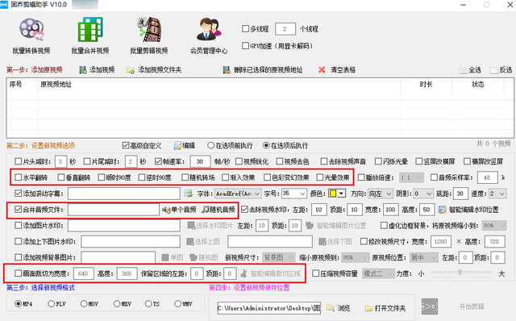Open 速度 speed dropdown
Image resolution: width=516 pixels, height=321 pixels.
497,194
